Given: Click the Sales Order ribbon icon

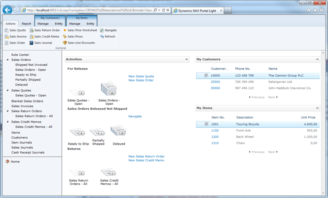Looking at the screenshot, I should click(x=7, y=43).
